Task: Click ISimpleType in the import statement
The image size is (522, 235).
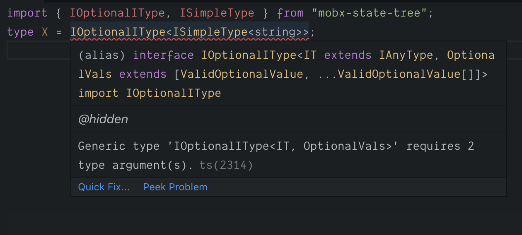Action: (217, 13)
